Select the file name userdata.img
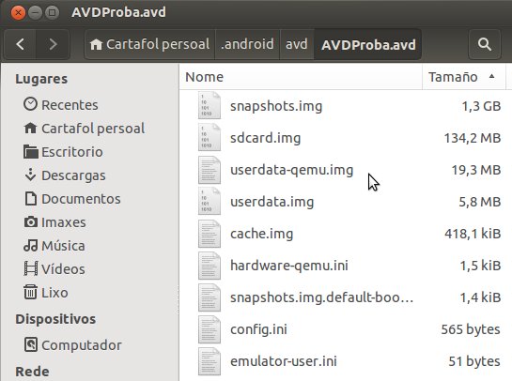 pos(272,202)
